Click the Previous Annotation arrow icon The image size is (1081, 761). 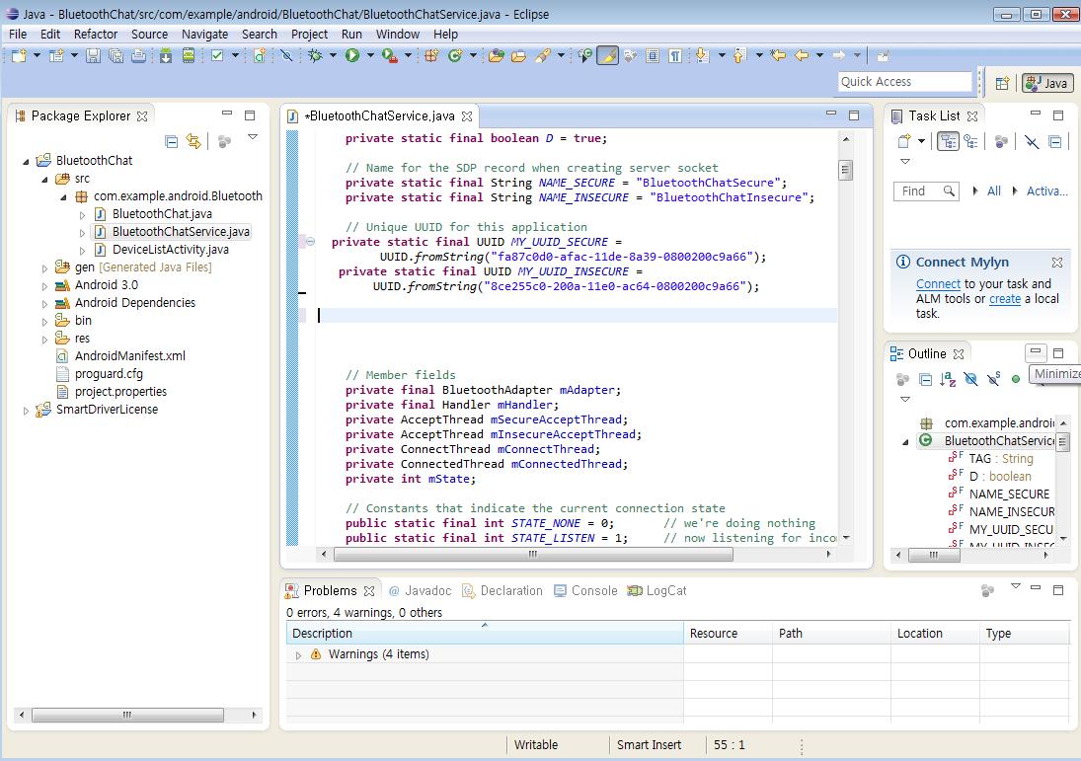[x=739, y=56]
